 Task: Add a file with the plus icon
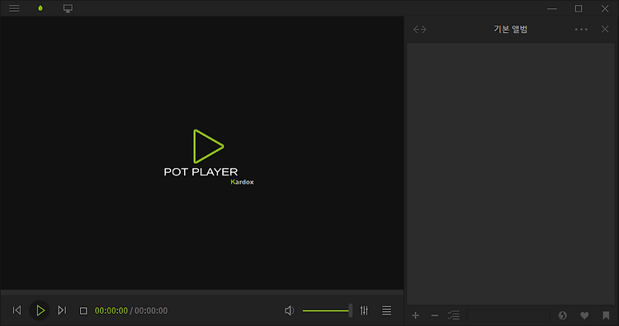tap(415, 315)
